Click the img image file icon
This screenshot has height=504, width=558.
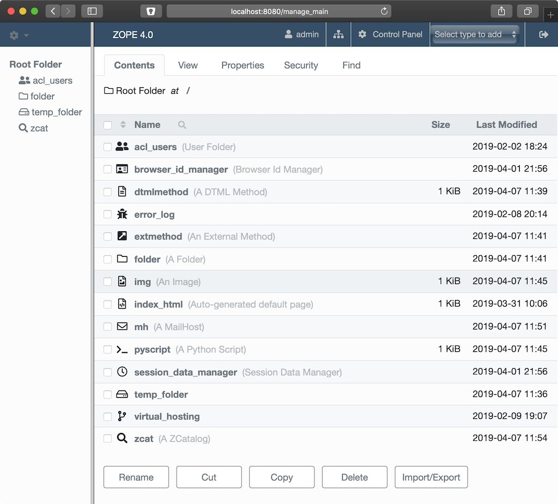[x=122, y=281]
